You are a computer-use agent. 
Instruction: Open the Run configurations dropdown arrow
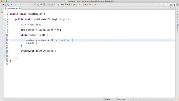tap(63, 4)
